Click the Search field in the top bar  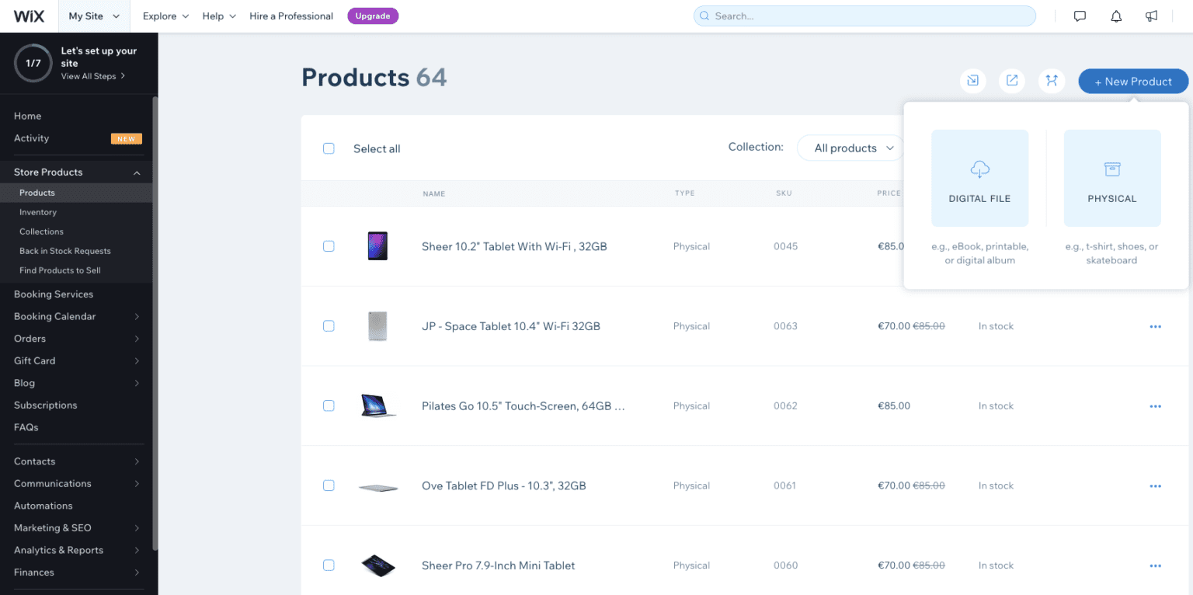pos(864,16)
